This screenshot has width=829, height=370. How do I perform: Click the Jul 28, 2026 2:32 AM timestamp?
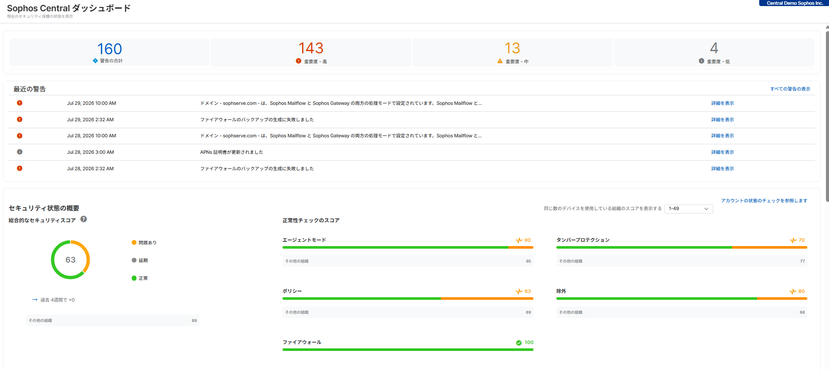[90, 169]
